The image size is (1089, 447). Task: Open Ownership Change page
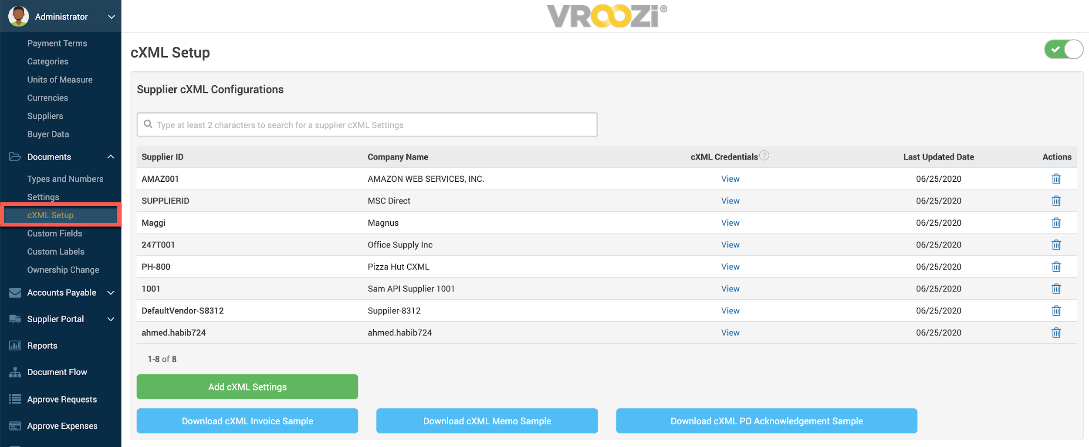coord(63,270)
